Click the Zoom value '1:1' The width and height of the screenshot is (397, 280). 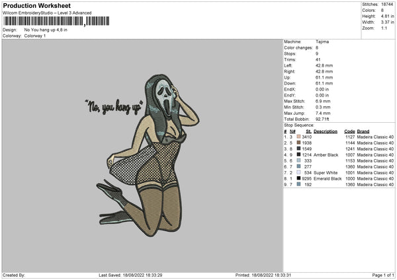384,28
